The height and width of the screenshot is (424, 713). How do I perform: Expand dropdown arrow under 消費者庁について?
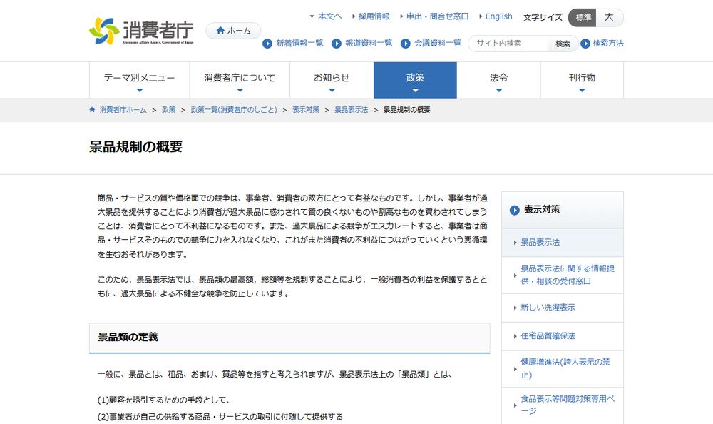pyautogui.click(x=240, y=90)
